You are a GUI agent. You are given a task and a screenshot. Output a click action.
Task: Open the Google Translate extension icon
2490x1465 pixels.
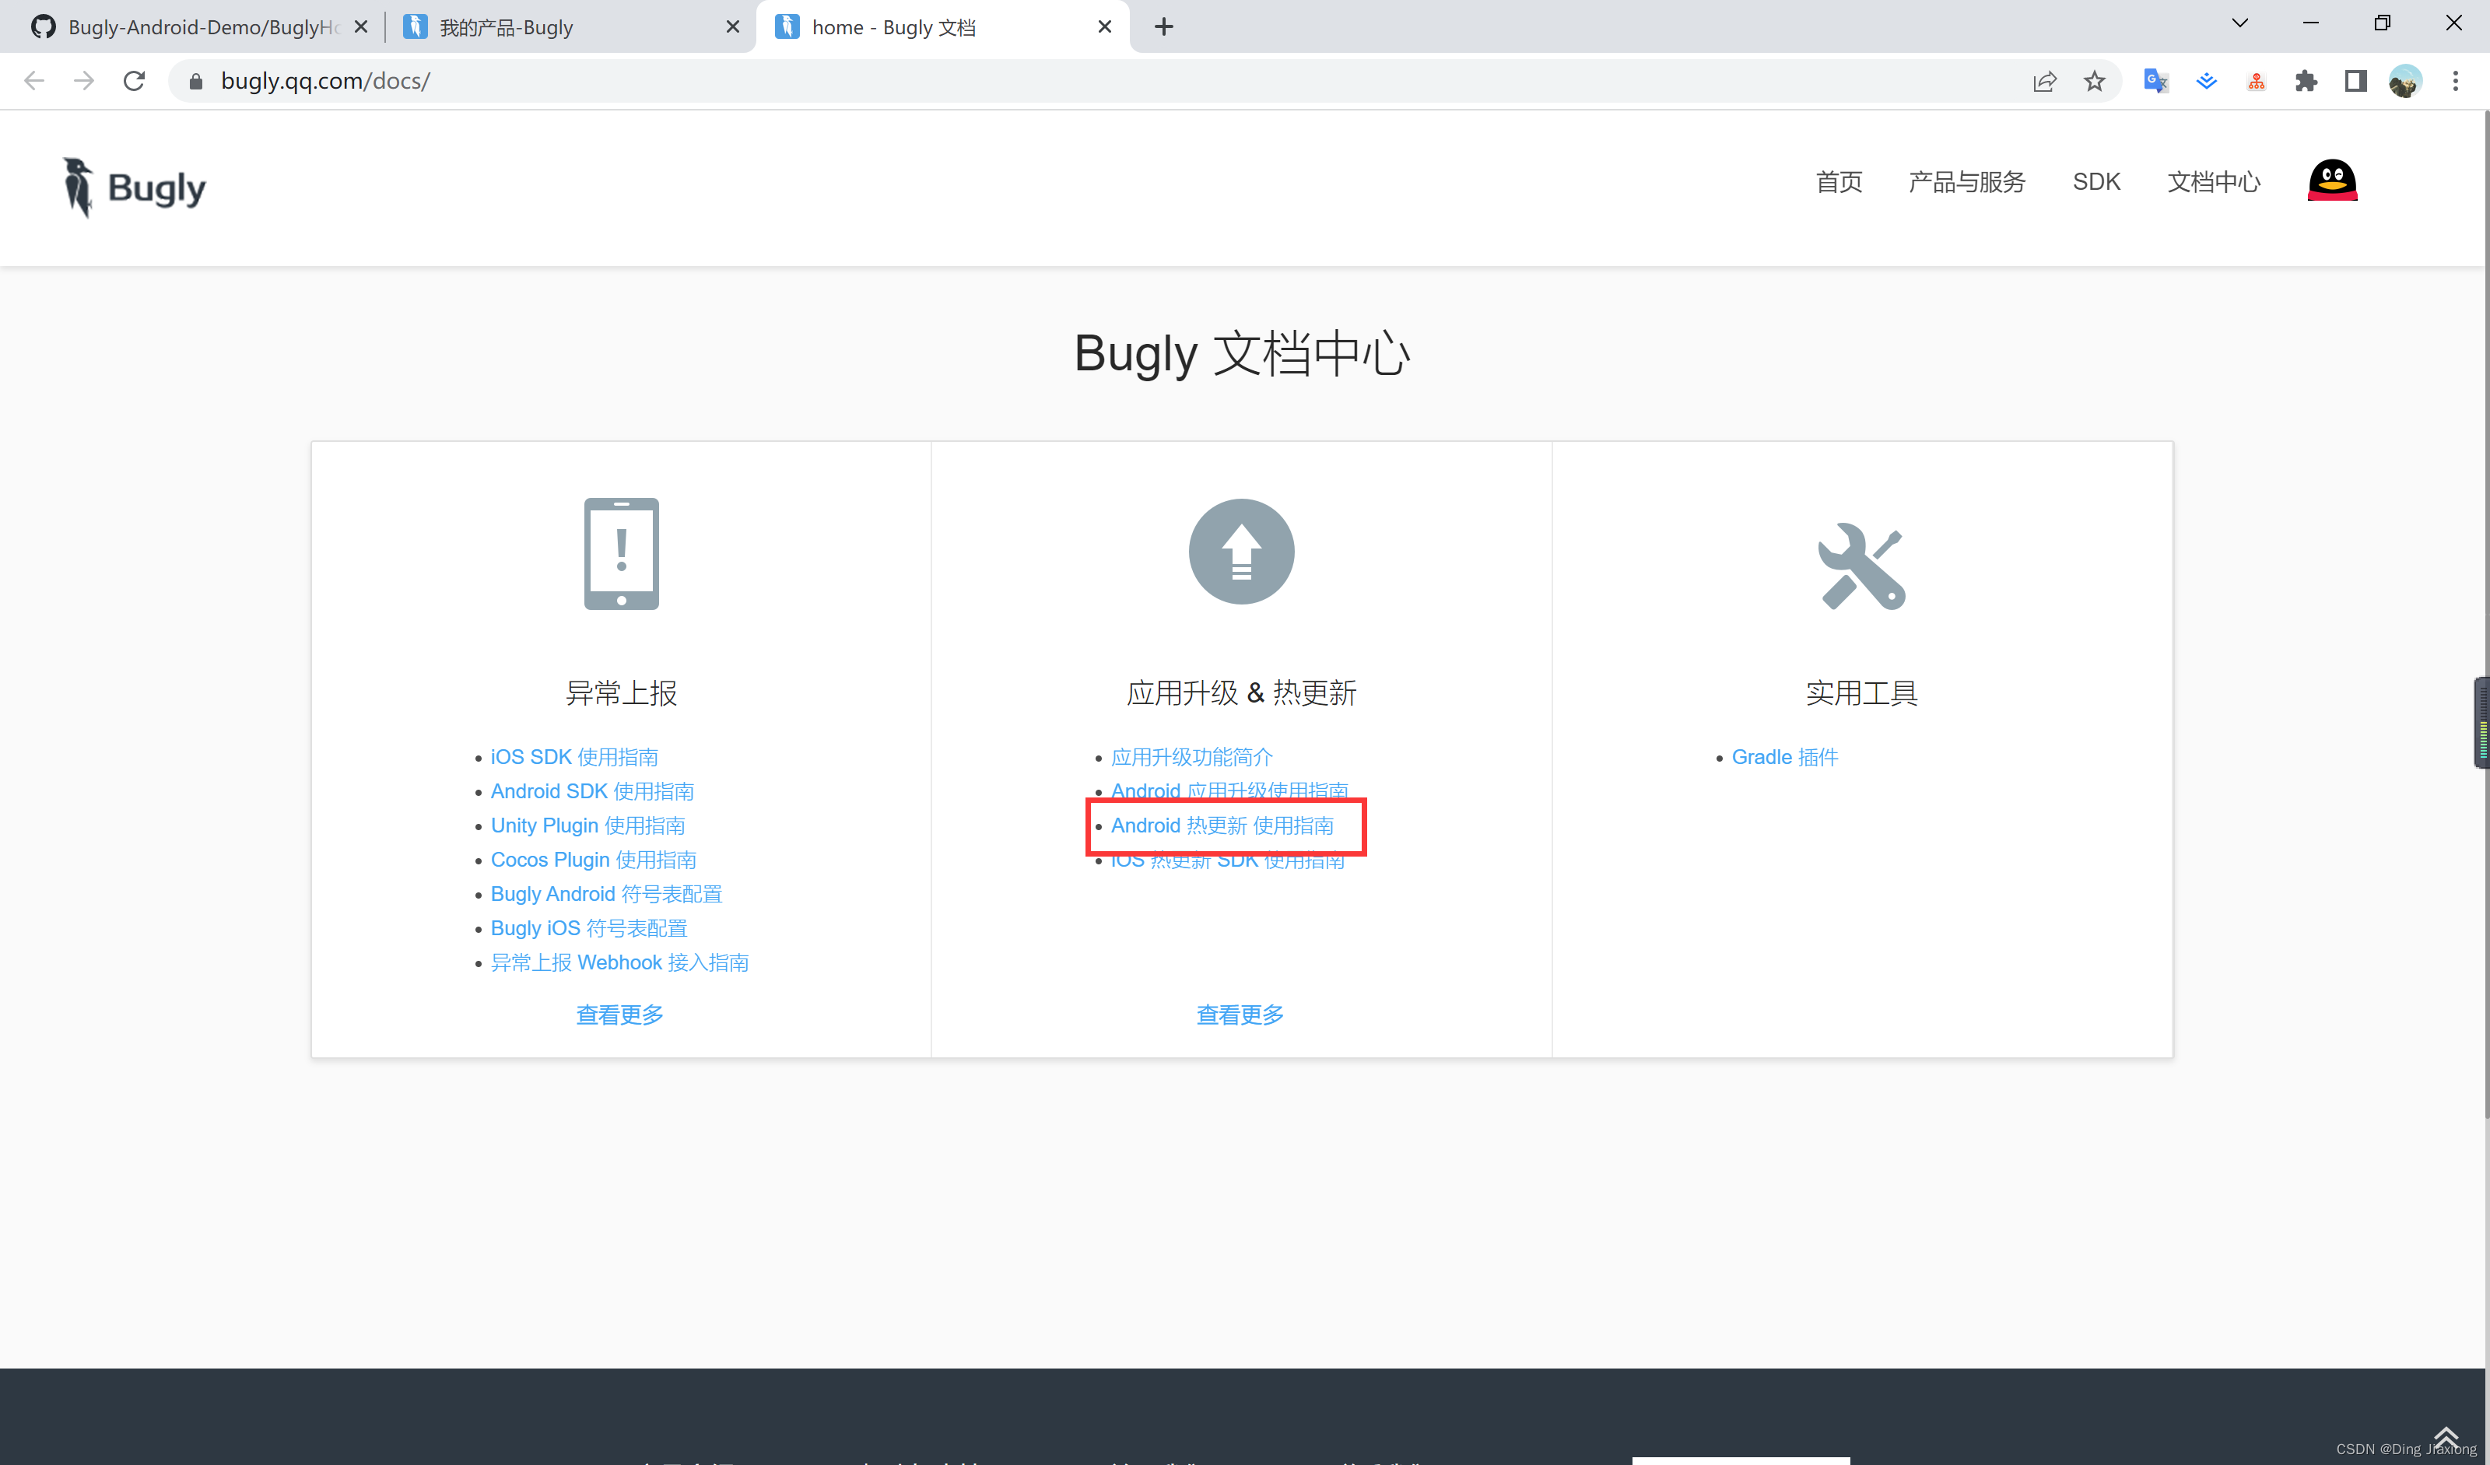2155,81
